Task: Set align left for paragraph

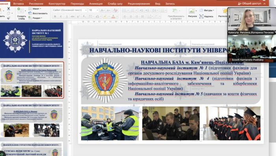Action: (x=125, y=17)
